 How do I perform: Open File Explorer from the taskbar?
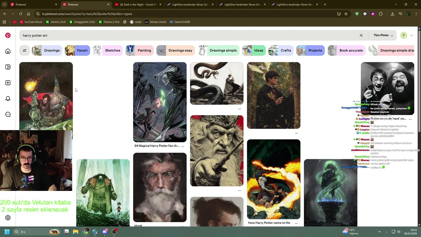76,232
